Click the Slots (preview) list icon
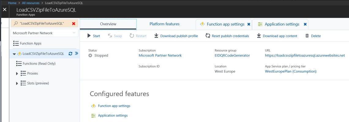Image resolution: width=349 pixels, height=122 pixels. [23, 83]
